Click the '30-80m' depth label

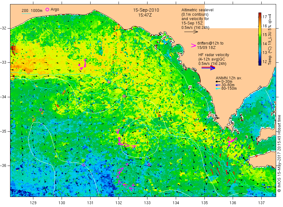pyautogui.click(x=228, y=85)
